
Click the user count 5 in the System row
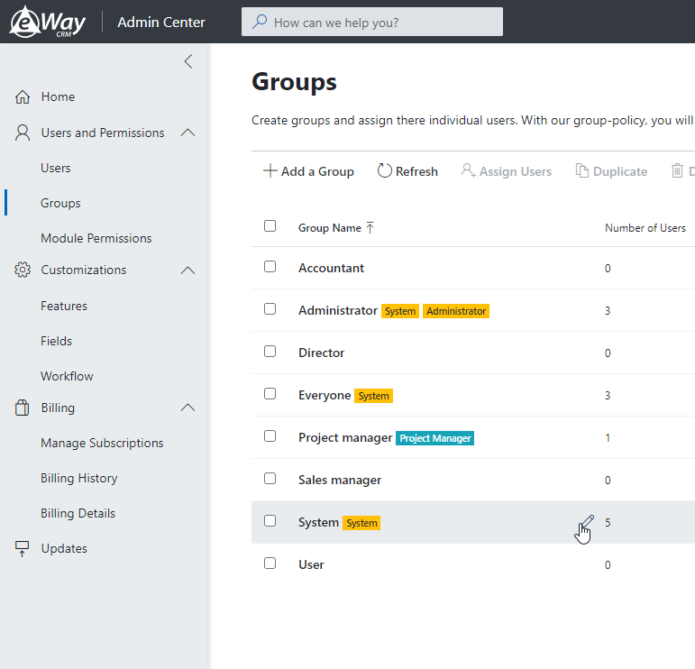point(608,523)
